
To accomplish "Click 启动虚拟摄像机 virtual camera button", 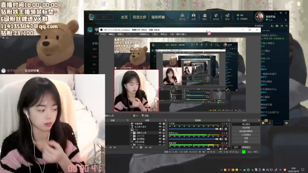I will point(246,131).
